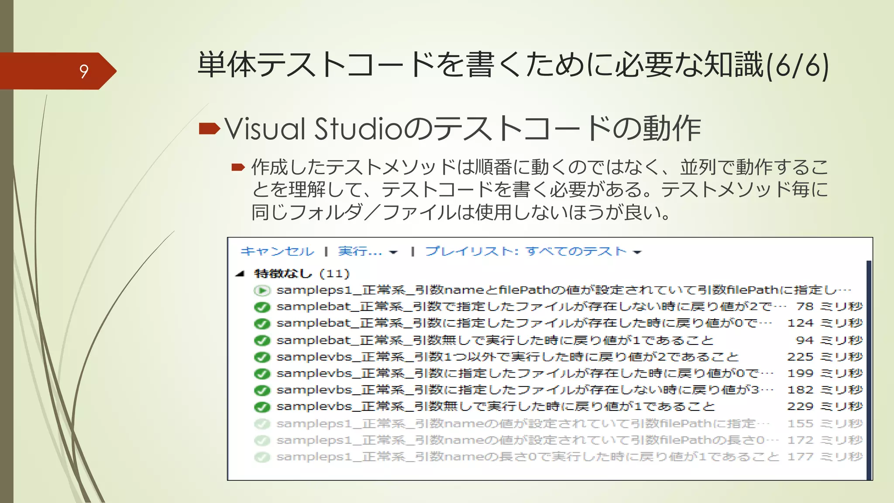Viewport: 894px width, 503px height.
Task: Click the heading Visual Studioのテストコードの動作
Action: (463, 128)
